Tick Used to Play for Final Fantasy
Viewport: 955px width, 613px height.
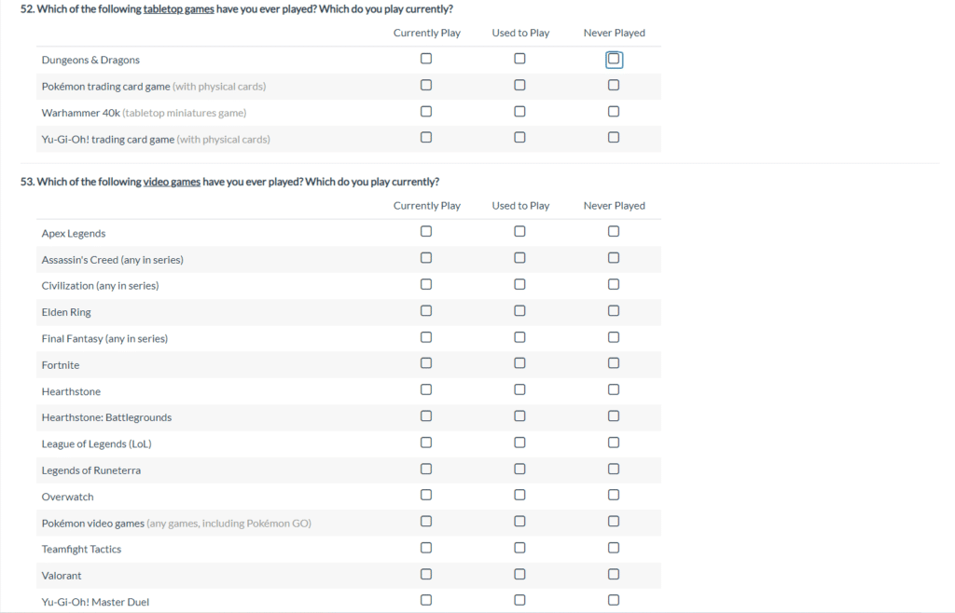(x=519, y=337)
